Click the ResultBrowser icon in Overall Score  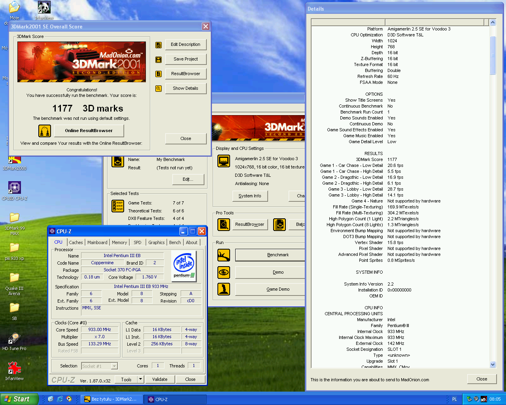pyautogui.click(x=159, y=74)
